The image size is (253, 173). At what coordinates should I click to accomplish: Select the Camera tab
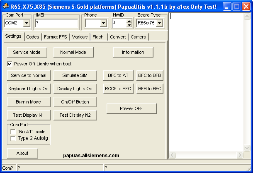139,37
